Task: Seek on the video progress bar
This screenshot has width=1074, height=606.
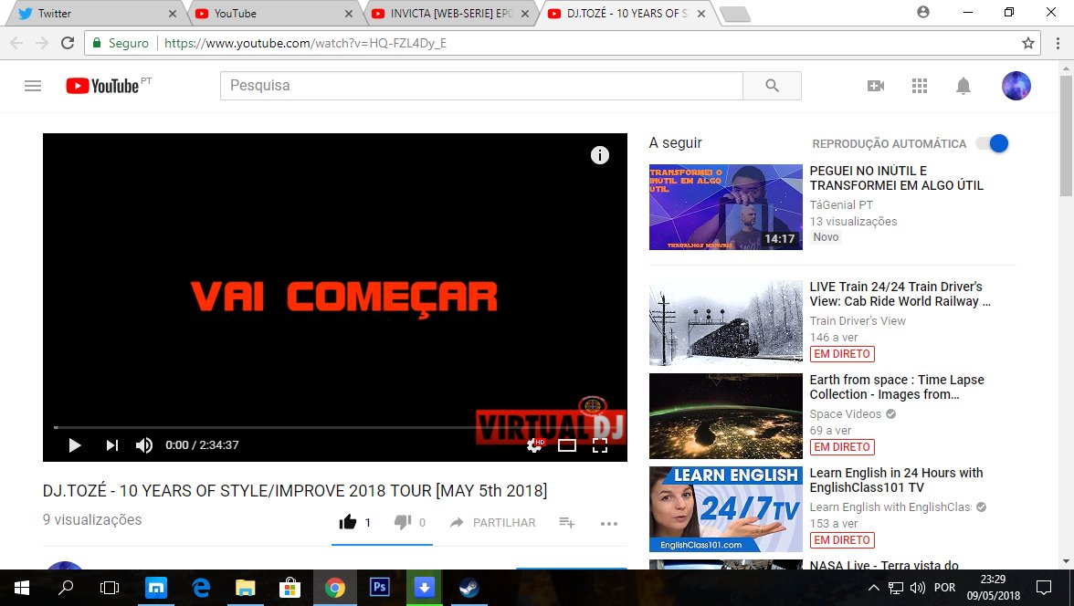Action: point(335,427)
